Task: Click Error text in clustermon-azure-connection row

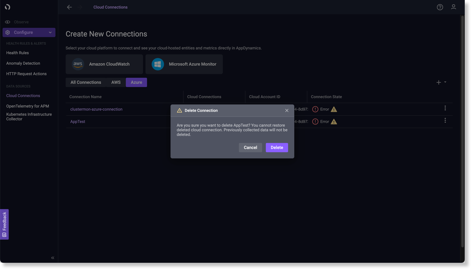Action: point(325,109)
